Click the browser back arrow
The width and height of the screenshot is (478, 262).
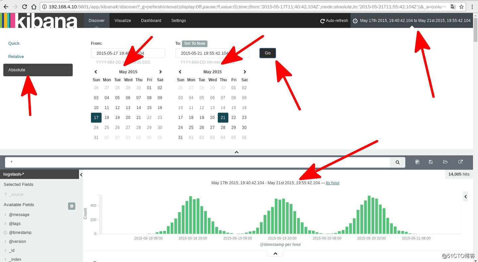tap(6, 7)
